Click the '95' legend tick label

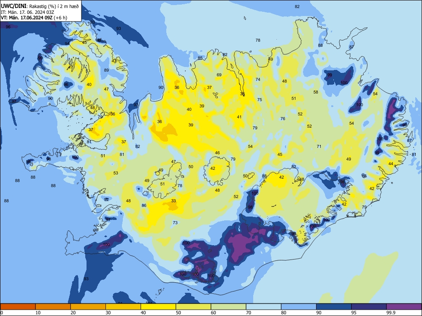[x=354, y=313]
